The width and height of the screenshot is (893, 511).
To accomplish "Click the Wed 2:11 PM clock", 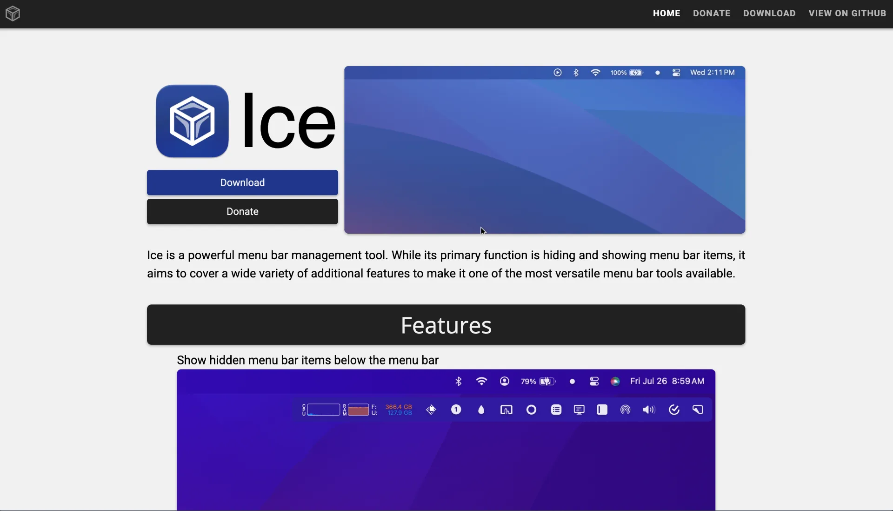I will (x=712, y=73).
